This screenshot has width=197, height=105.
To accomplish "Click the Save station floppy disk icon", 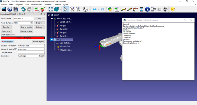I will click(16, 9).
